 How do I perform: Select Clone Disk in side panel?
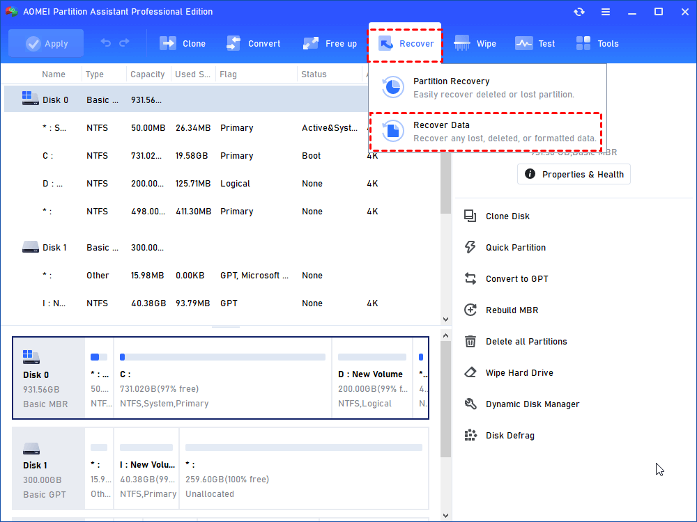[507, 216]
